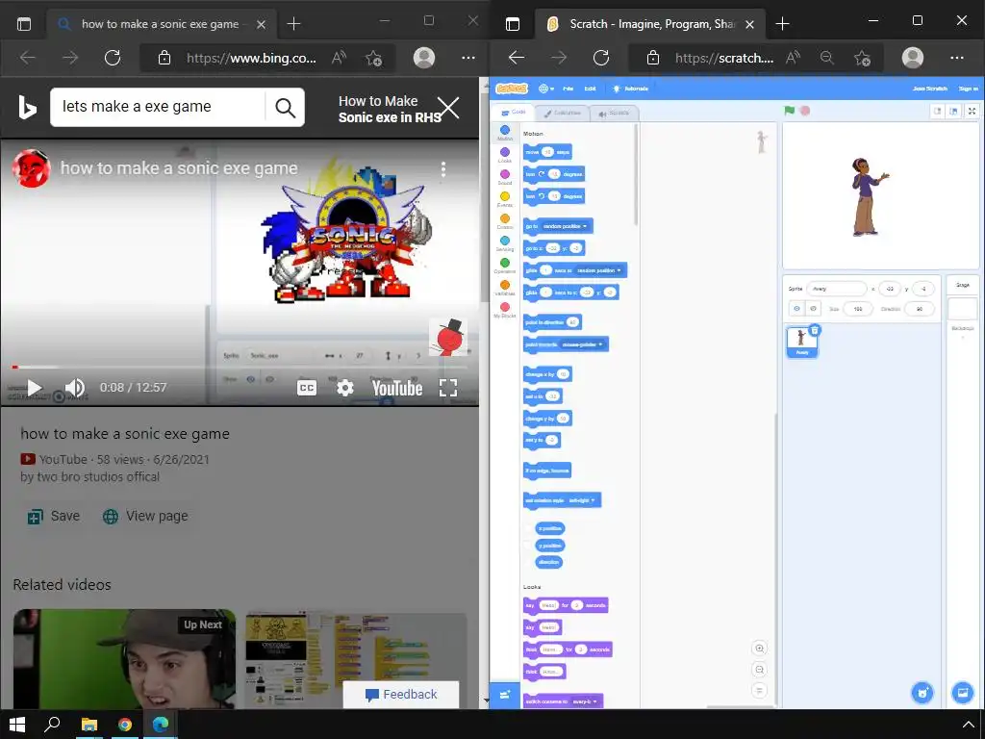Reset workspace zoom to center in Scratch
This screenshot has height=739, width=985.
760,691
